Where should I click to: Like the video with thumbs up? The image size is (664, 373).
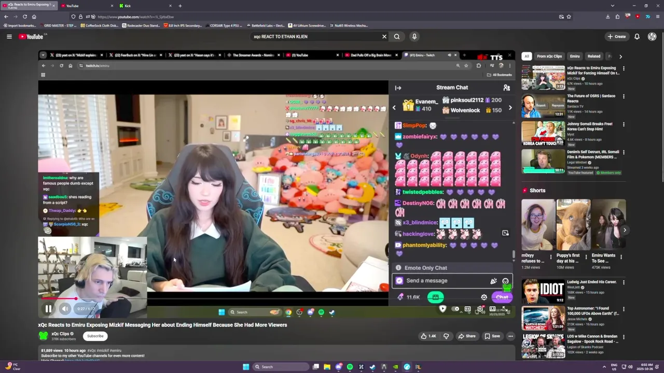click(429, 336)
